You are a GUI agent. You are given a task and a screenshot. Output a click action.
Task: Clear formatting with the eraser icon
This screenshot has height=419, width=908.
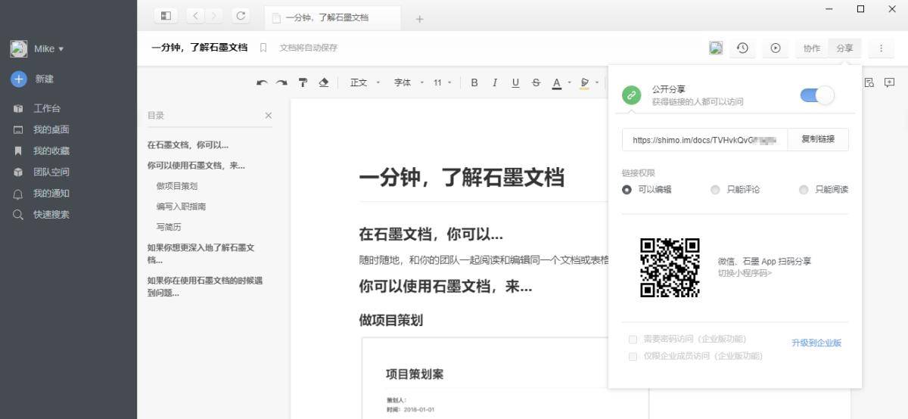324,83
